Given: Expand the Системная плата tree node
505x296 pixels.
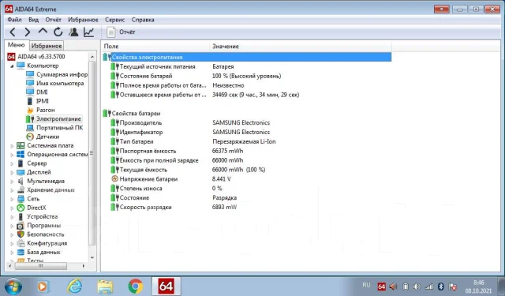Looking at the screenshot, I should [12, 146].
